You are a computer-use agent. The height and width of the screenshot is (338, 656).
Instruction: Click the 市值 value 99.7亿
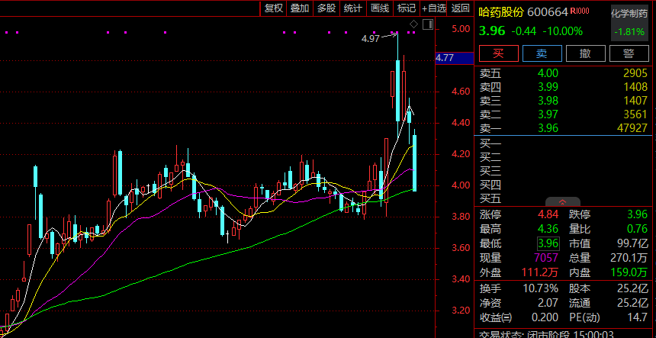pos(632,243)
